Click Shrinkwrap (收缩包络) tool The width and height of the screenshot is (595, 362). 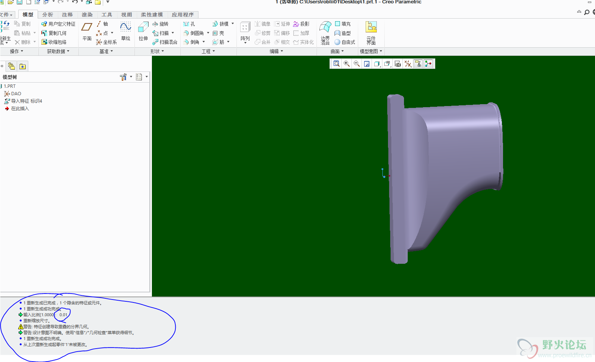point(54,42)
